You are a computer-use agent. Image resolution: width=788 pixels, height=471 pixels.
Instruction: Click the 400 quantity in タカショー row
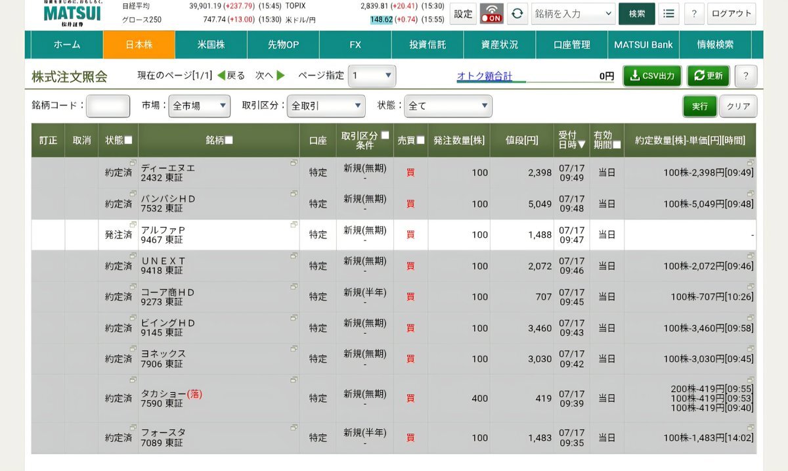[479, 398]
